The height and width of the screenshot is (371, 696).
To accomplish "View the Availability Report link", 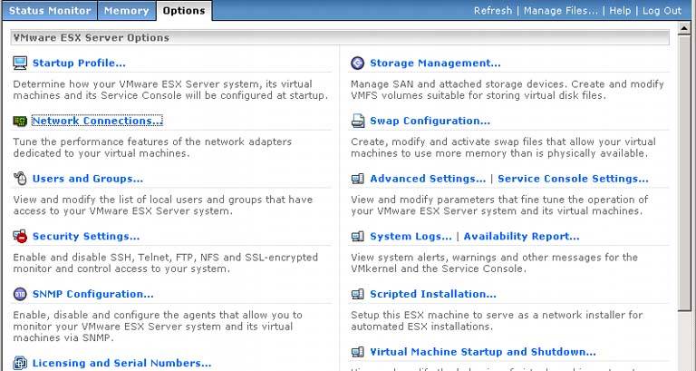I will (x=522, y=237).
